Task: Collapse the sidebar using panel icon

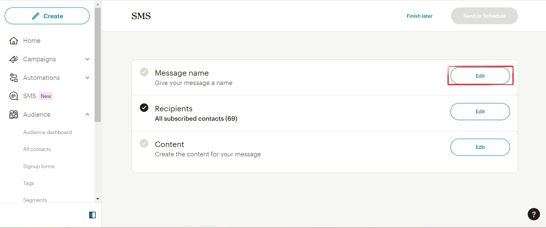Action: coord(92,215)
